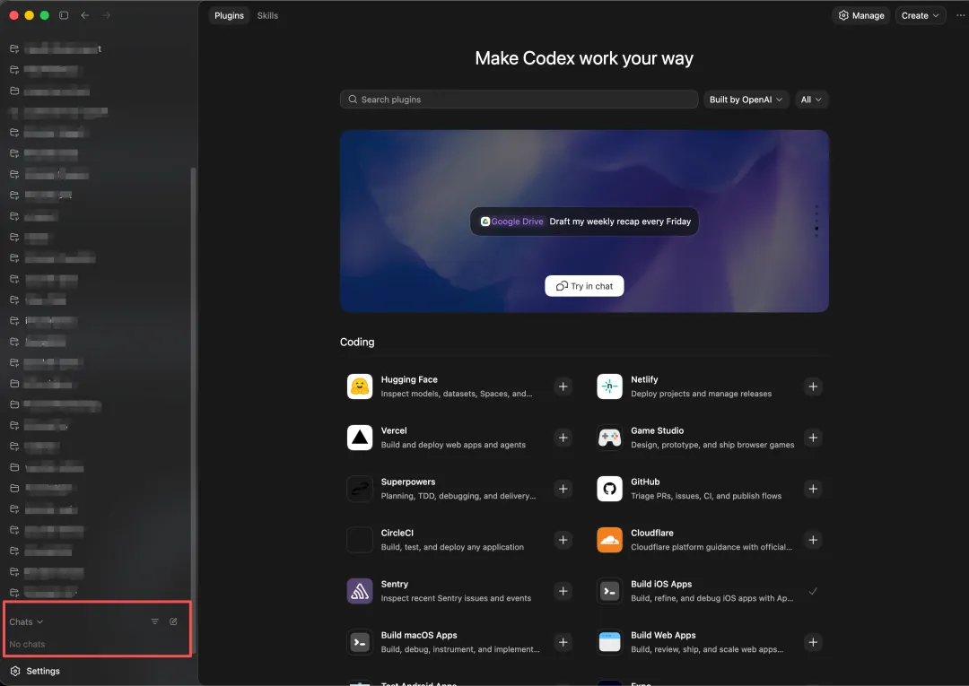Click the sidebar vertical scrollbar

click(194, 411)
